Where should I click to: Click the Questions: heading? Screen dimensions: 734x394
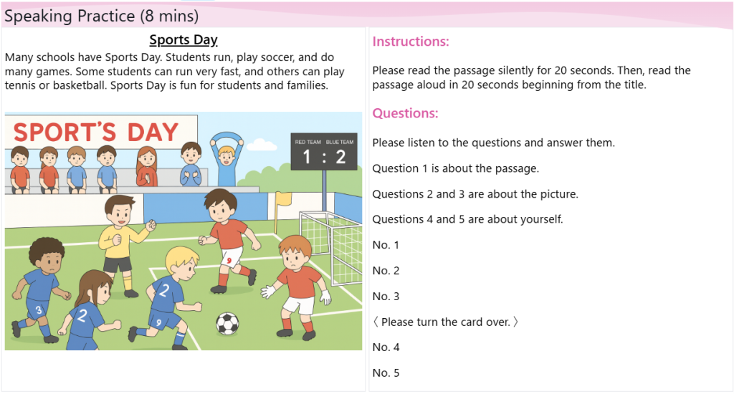[x=405, y=113]
